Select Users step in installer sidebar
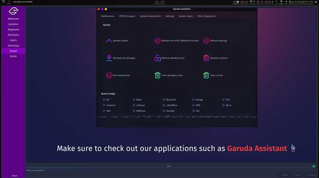 [13, 40]
